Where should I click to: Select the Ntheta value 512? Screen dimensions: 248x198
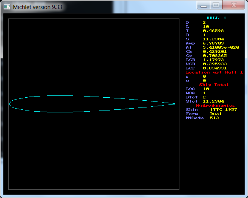coord(214,118)
